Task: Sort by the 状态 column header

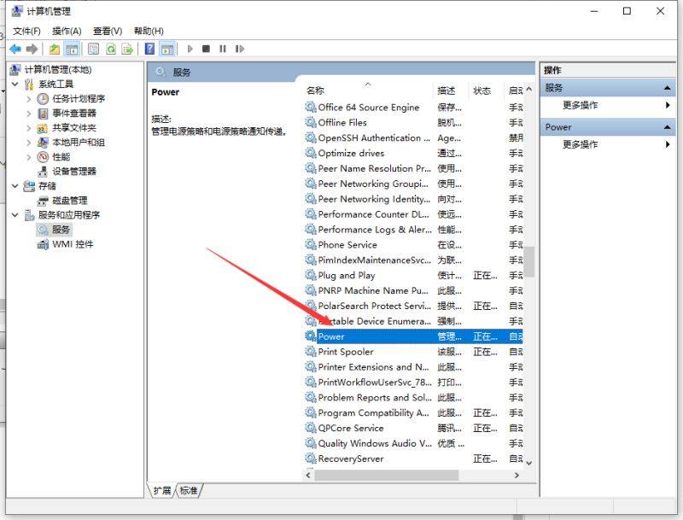Action: 486,91
